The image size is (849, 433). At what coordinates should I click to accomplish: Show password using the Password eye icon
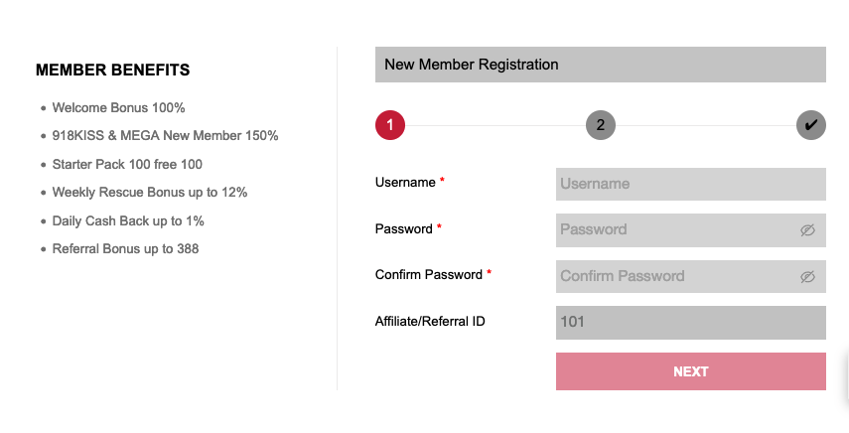(807, 230)
